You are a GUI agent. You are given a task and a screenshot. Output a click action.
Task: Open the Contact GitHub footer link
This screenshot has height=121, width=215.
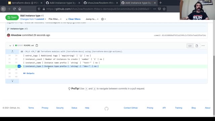point(131,108)
